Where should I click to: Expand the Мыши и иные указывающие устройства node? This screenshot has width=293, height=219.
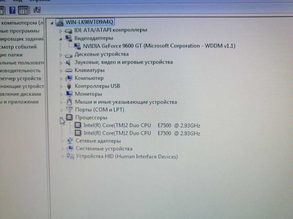pos(62,102)
